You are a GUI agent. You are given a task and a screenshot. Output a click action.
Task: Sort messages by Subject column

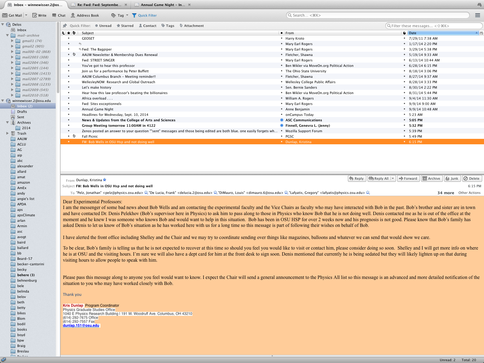[179, 33]
